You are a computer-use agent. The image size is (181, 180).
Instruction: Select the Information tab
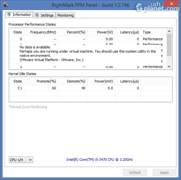pos(19,15)
